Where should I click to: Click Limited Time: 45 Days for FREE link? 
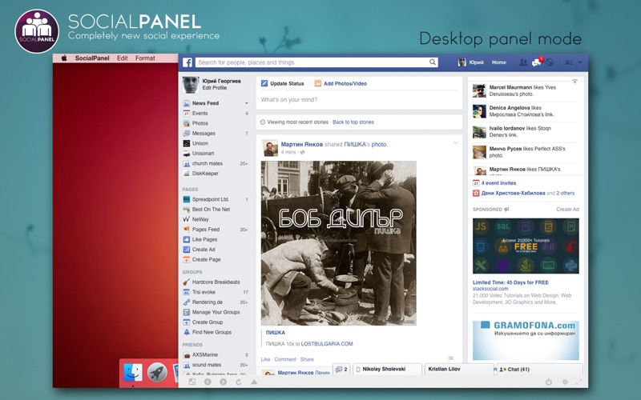[x=510, y=282]
